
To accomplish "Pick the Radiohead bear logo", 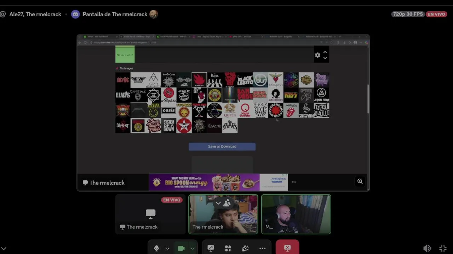I will click(260, 110).
